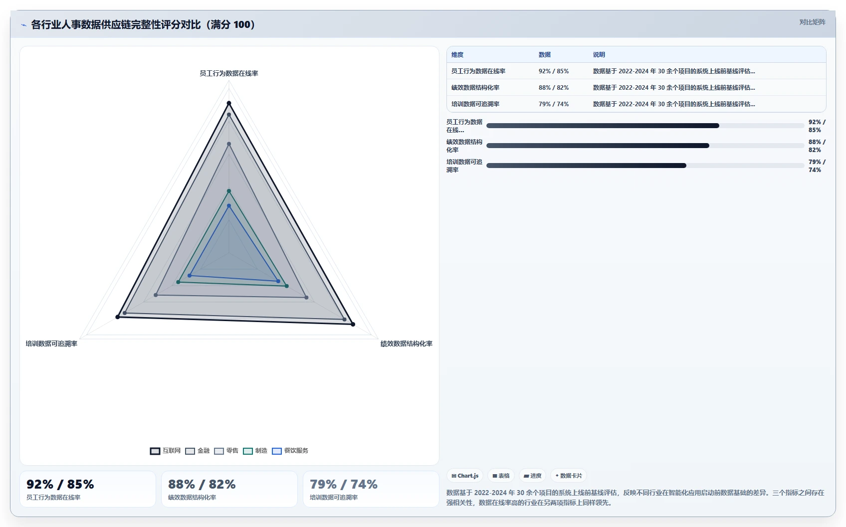Click the footer paragraph starting 数据基于 2022-2024
The width and height of the screenshot is (846, 527).
point(635,498)
